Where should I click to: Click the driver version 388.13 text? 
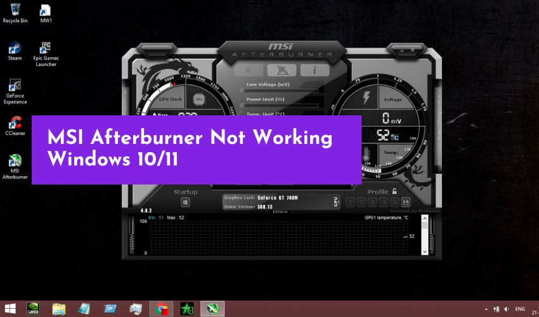click(x=264, y=207)
